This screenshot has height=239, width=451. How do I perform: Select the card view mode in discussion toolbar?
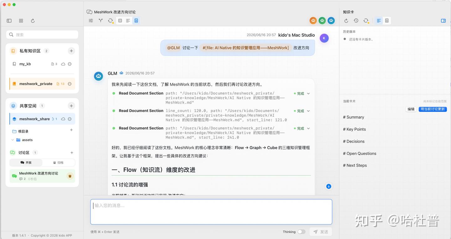point(136,21)
